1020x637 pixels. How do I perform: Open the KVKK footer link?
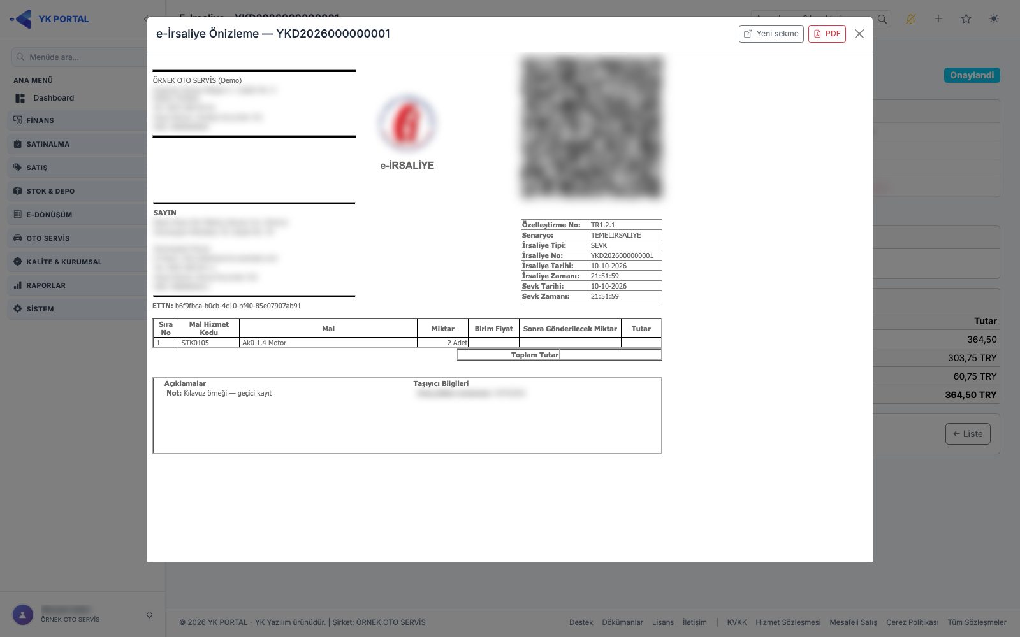[x=736, y=622]
